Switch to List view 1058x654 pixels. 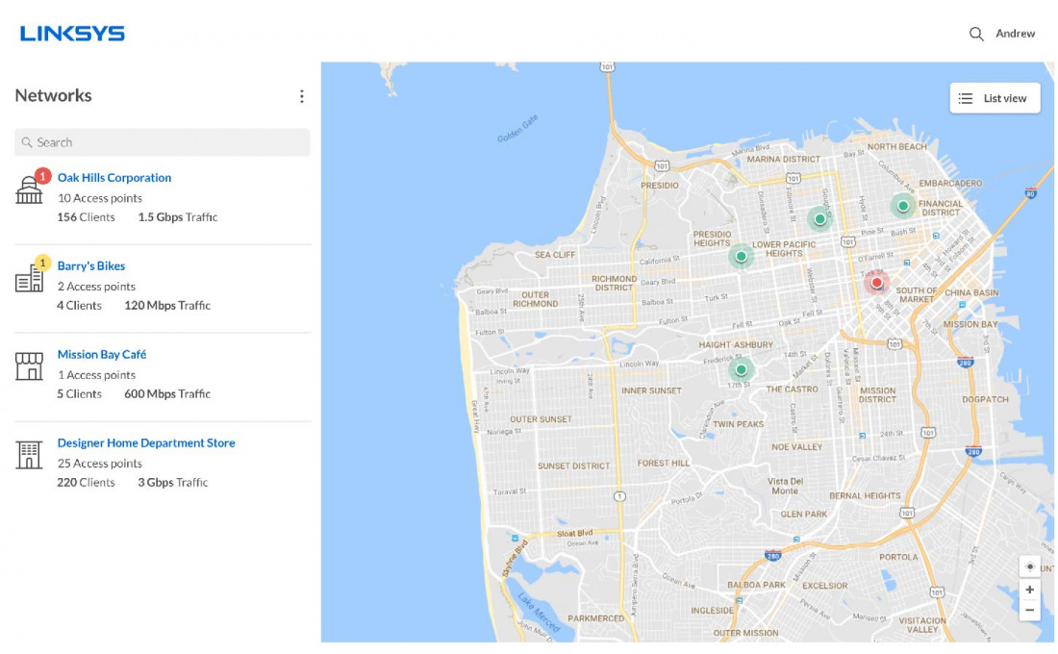[995, 98]
